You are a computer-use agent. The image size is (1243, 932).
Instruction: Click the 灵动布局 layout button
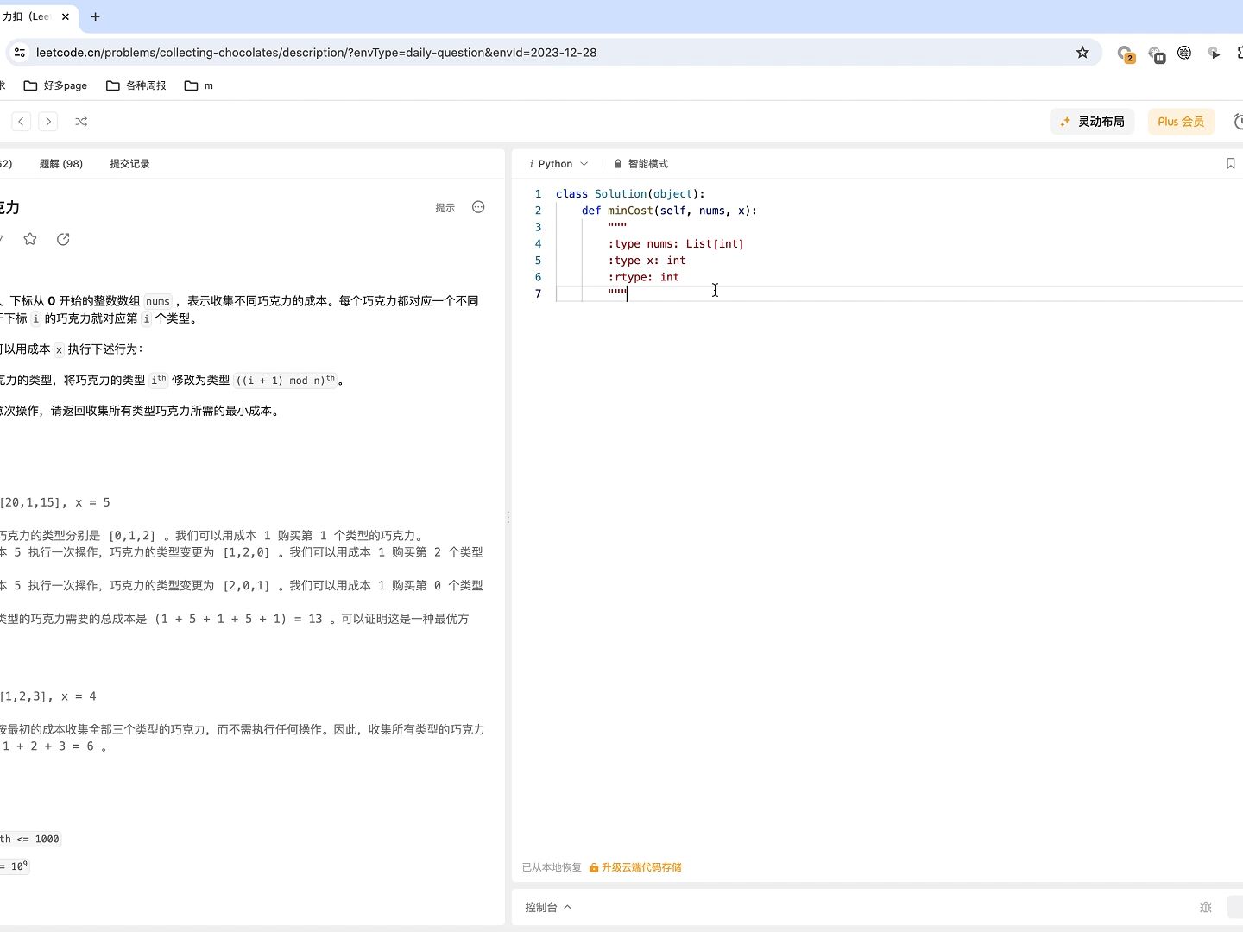pyautogui.click(x=1092, y=122)
